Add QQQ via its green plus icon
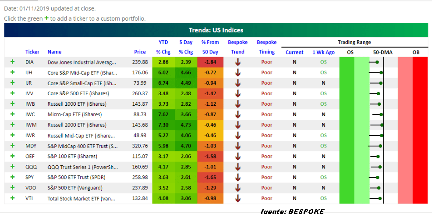The height and width of the screenshot is (218, 432). tap(12, 167)
